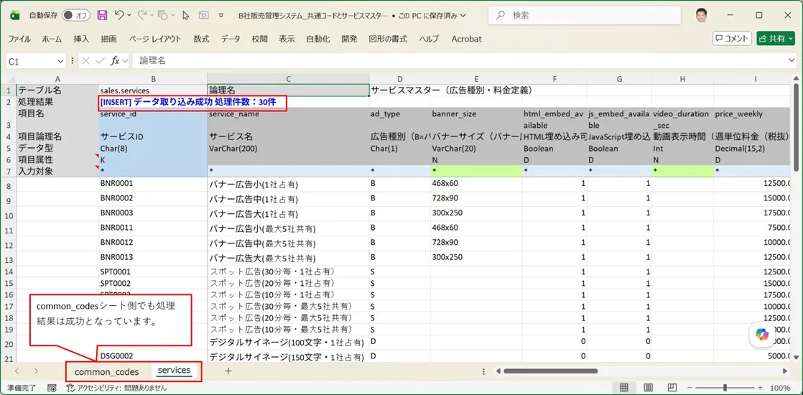Viewport: 803px width, 395px height.
Task: Click the Insert Function fx icon
Action: click(x=115, y=61)
